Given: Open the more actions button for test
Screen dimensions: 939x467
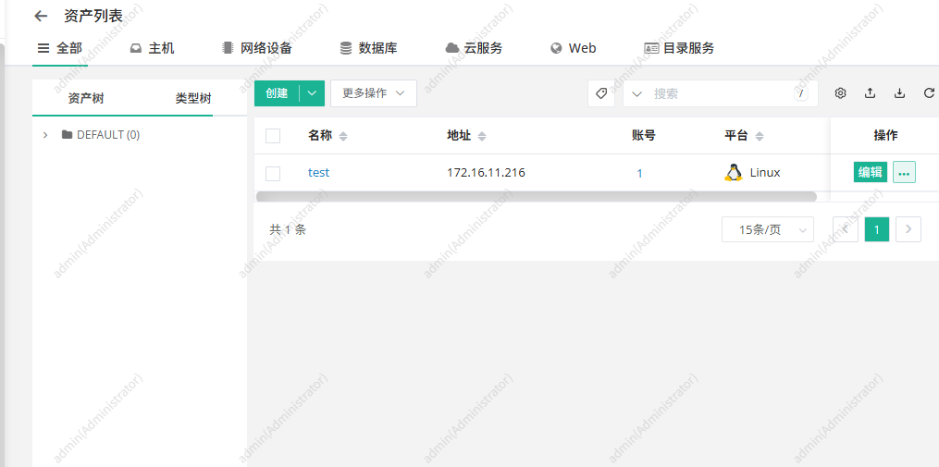Looking at the screenshot, I should (x=904, y=172).
